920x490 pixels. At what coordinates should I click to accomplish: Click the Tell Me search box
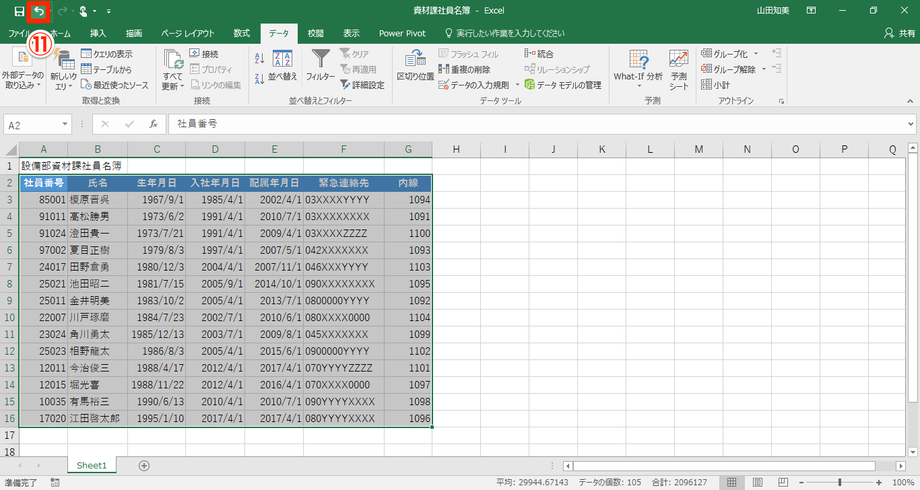[x=504, y=33]
